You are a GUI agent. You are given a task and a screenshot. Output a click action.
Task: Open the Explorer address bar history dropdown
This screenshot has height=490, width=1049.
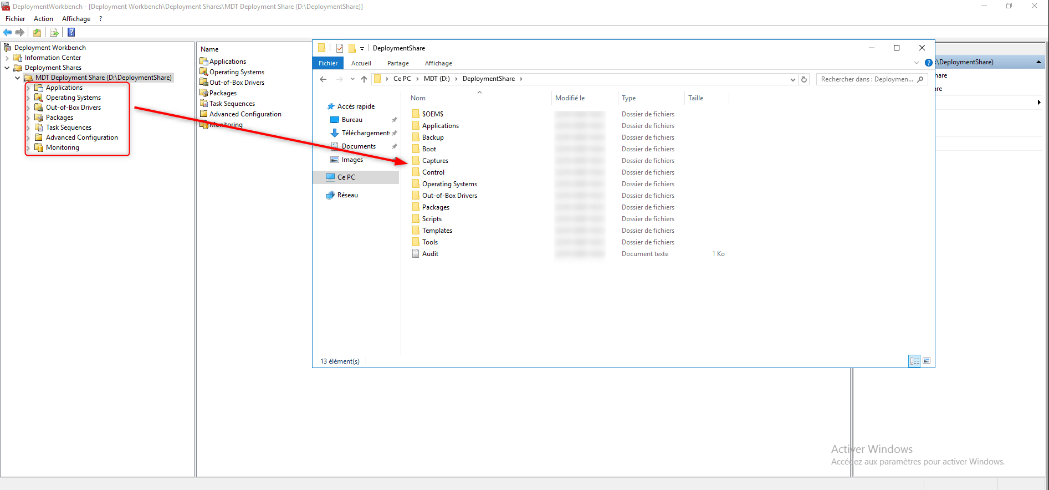pyautogui.click(x=792, y=79)
